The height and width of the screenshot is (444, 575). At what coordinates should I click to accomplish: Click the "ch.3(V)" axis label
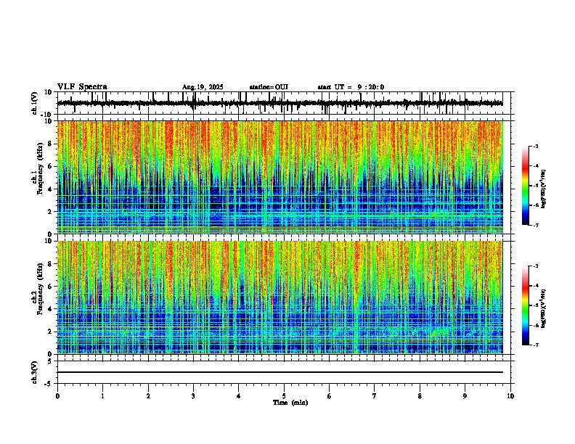tap(34, 373)
